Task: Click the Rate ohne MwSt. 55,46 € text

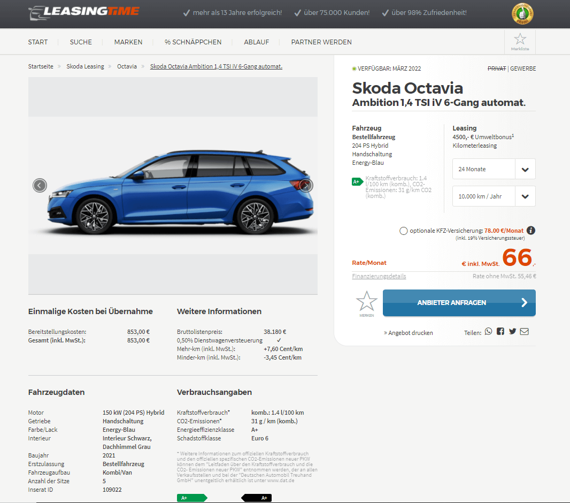Action: pyautogui.click(x=504, y=276)
